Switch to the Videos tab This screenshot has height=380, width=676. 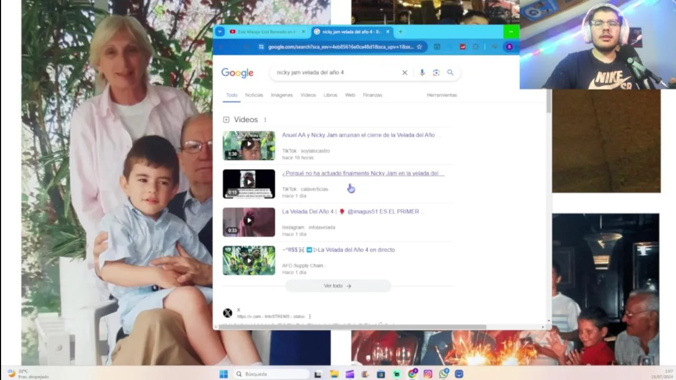point(308,95)
